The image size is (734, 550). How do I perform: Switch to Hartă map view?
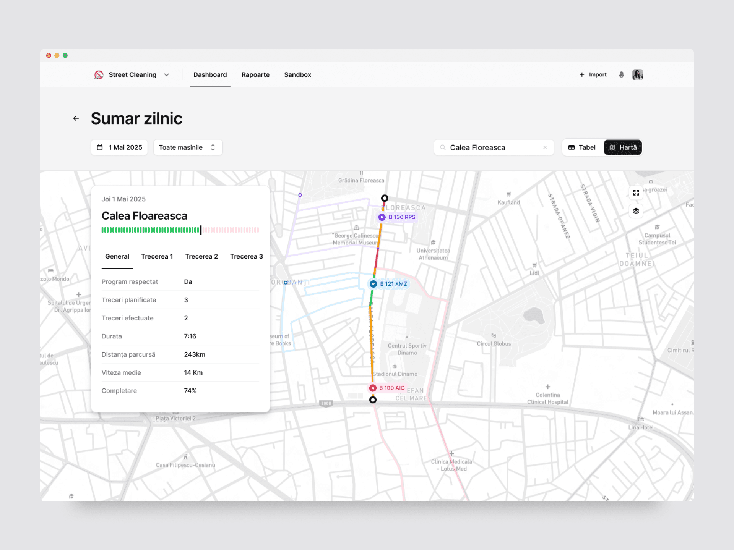(623, 147)
